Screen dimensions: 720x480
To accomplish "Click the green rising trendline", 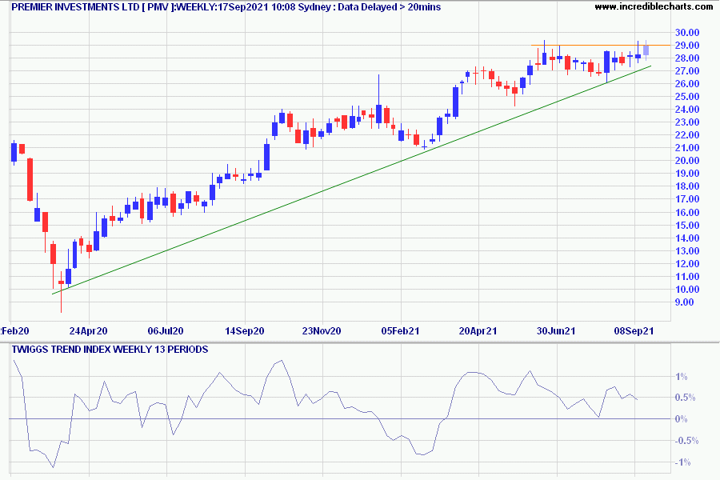I will tap(352, 179).
